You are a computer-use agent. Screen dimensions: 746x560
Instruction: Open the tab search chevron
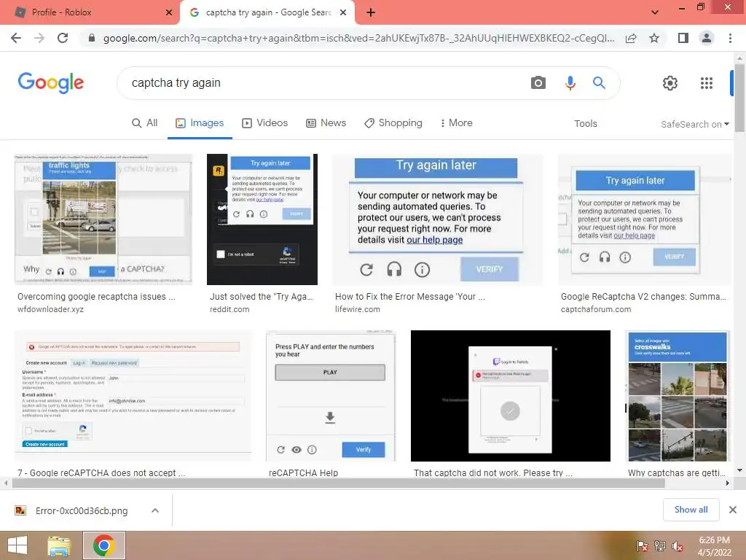(655, 12)
